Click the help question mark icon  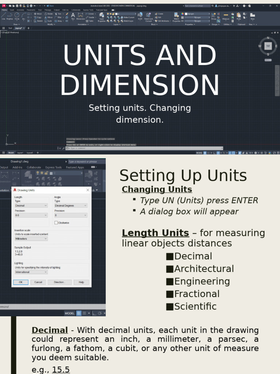[x=244, y=6]
